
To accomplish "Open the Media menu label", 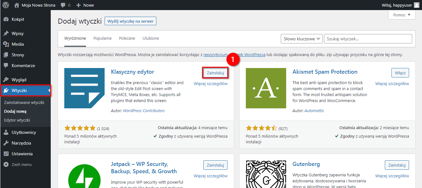I will [x=18, y=44].
